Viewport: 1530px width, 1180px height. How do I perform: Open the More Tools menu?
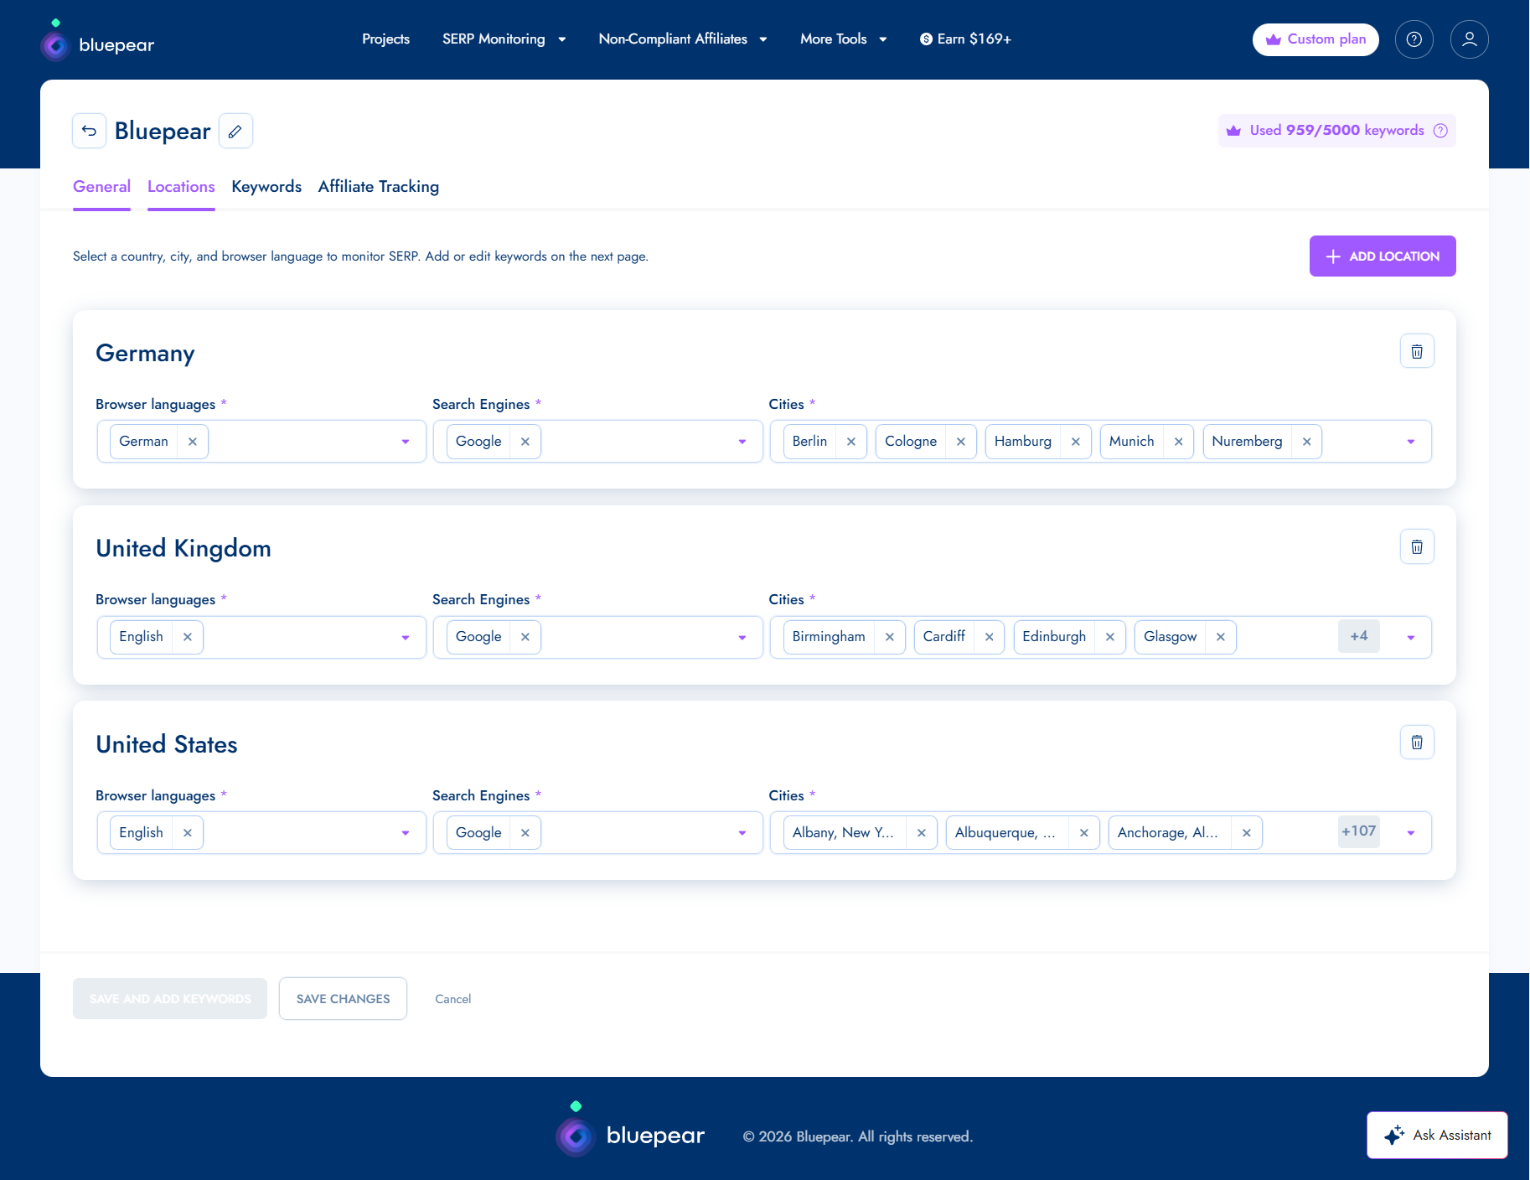point(843,39)
